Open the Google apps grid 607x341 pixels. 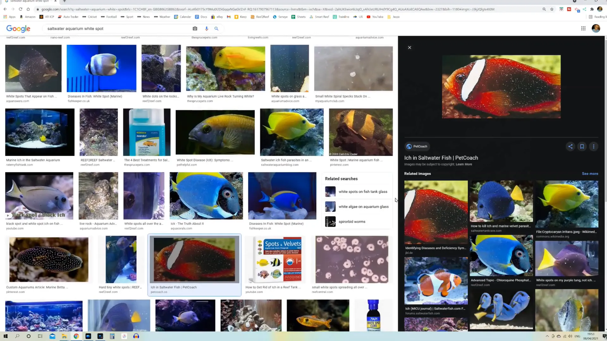pos(583,28)
